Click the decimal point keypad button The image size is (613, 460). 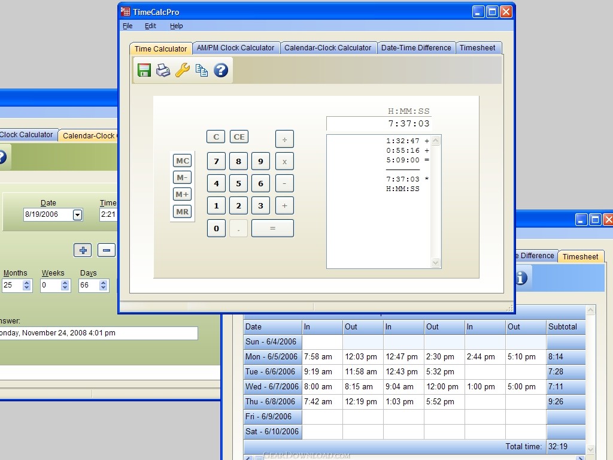[x=238, y=228]
